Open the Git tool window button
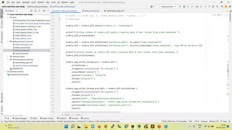Viewport: 232px width, 130px height. (x=7, y=118)
